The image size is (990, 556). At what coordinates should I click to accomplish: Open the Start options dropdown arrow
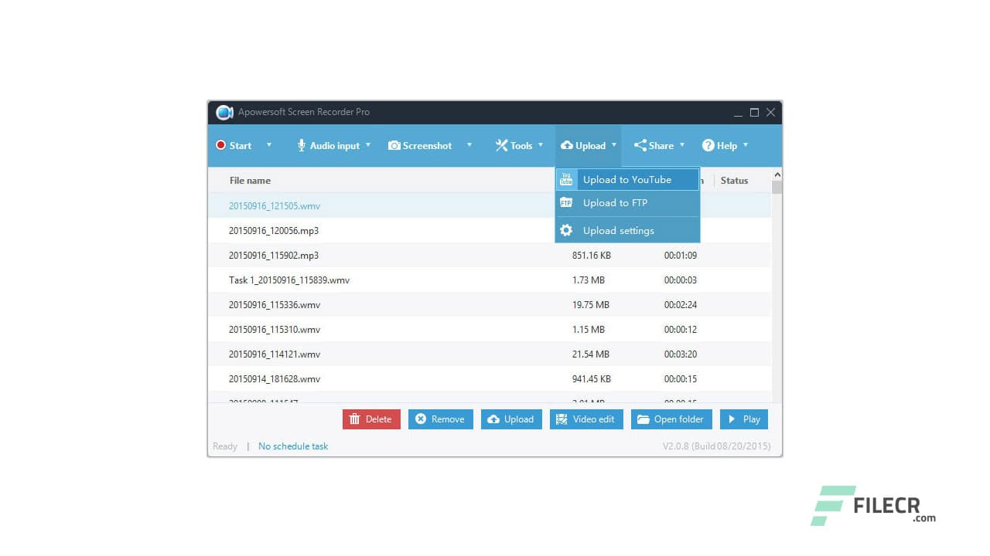coord(268,145)
